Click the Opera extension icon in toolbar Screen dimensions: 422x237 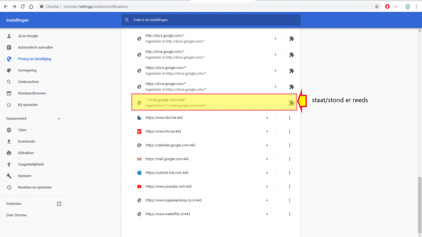coord(387,7)
